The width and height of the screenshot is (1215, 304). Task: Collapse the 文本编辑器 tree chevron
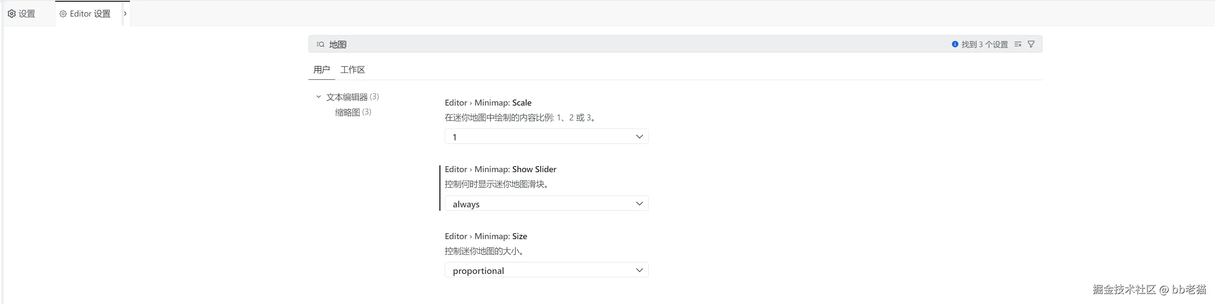click(x=318, y=97)
